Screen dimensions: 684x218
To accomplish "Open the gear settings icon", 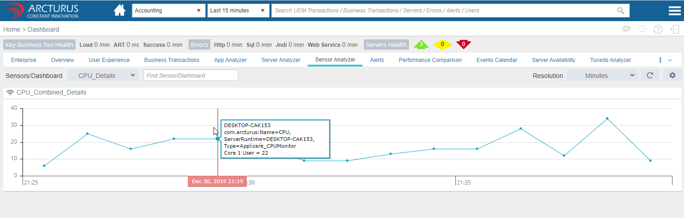I will point(672,76).
